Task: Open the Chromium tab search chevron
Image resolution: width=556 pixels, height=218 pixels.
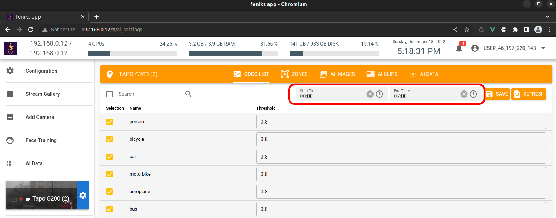Action: click(547, 17)
